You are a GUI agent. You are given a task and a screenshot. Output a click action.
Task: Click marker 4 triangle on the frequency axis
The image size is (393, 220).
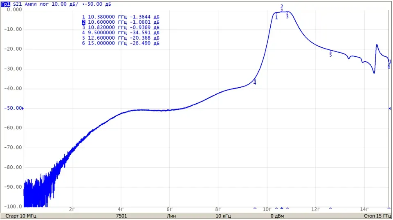tap(255, 208)
